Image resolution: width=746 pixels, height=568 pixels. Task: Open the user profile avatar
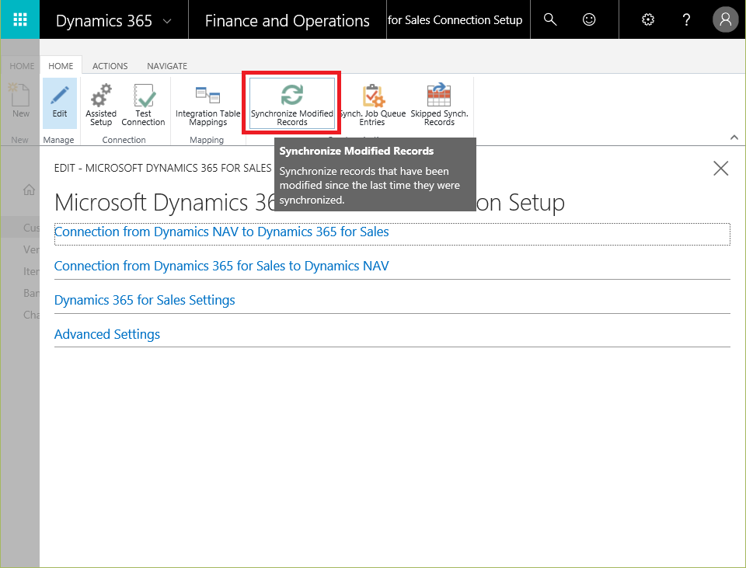point(725,19)
